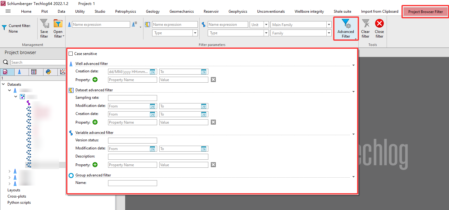The width and height of the screenshot is (449, 210).
Task: Open the dataset Type dropdown
Action: point(195,33)
